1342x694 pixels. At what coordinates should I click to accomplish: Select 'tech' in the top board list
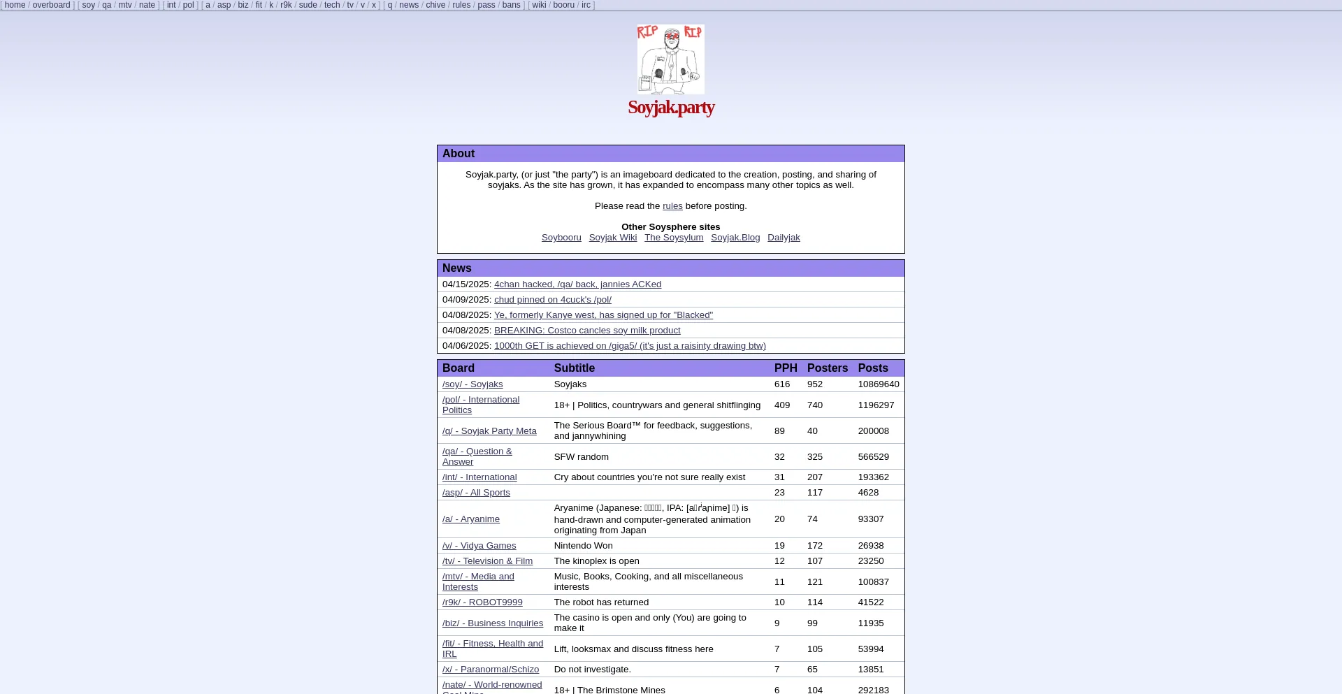(x=332, y=5)
